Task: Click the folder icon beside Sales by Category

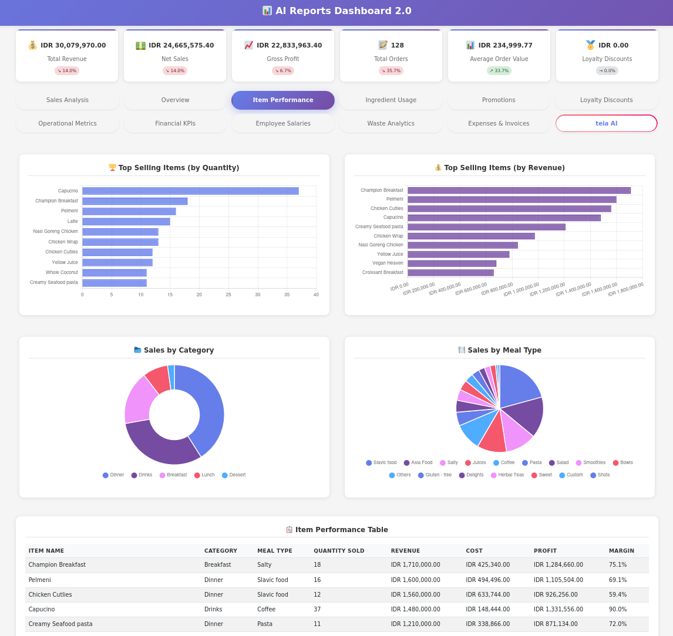Action: pyautogui.click(x=138, y=350)
